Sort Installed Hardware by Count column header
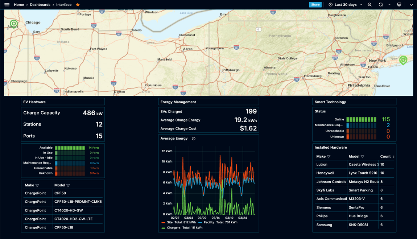 click(x=385, y=157)
